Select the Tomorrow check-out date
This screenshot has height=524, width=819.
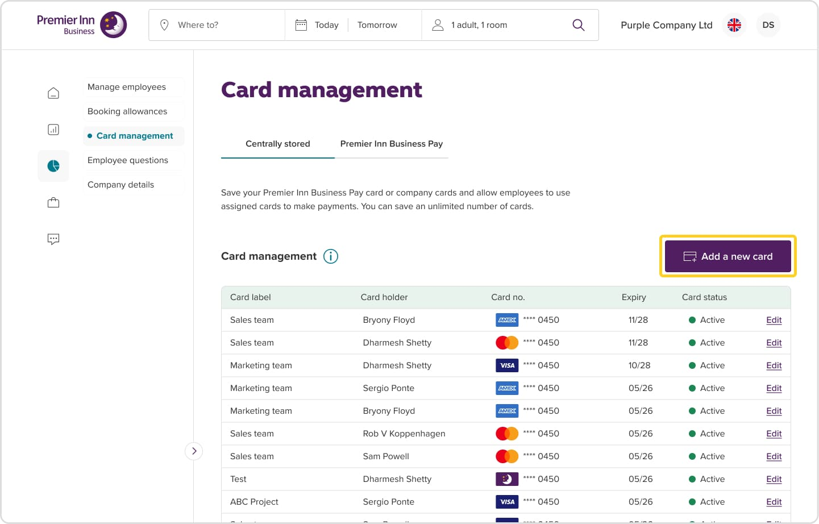[377, 25]
